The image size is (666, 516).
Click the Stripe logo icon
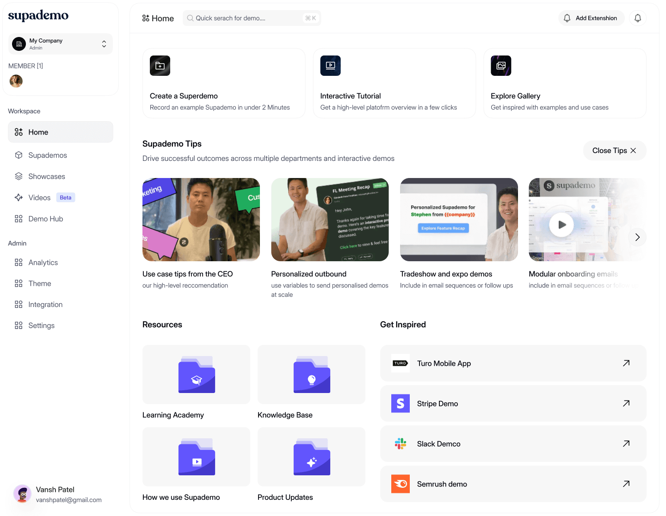click(x=401, y=404)
